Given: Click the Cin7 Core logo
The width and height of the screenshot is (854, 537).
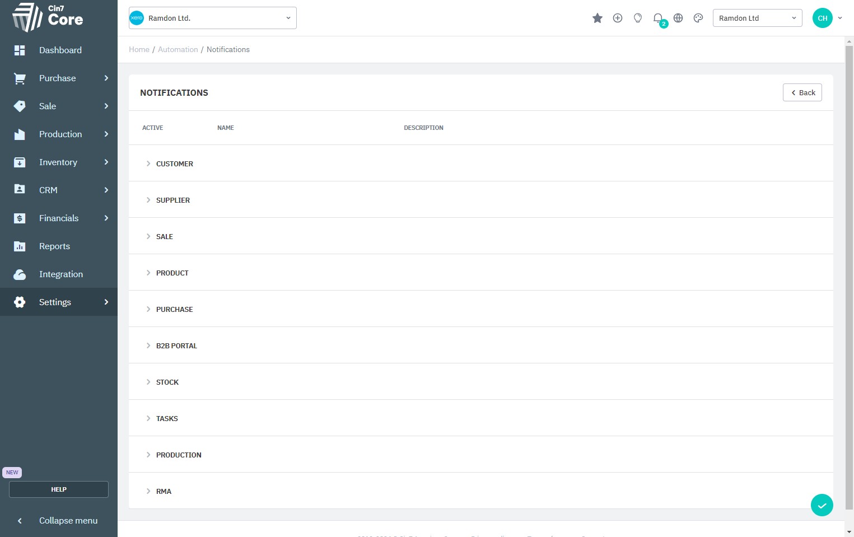Looking at the screenshot, I should click(48, 17).
